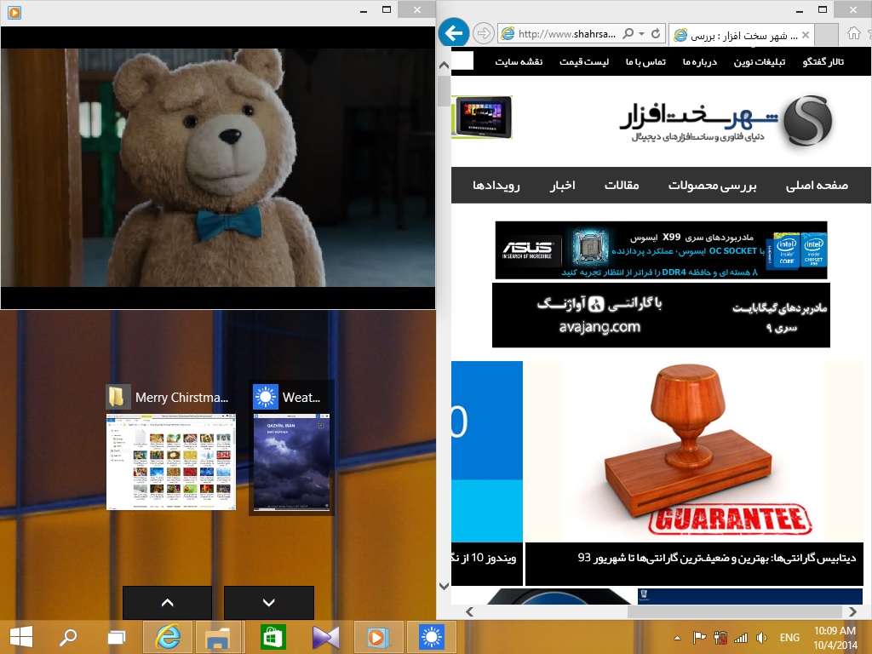Refresh the shahrsakhtafzar page
This screenshot has width=872, height=654.
(x=656, y=33)
